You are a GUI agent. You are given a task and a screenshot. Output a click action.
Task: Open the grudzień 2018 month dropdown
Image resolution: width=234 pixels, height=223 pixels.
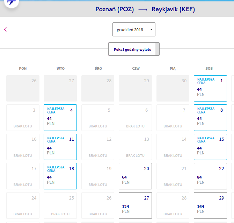pos(134,29)
